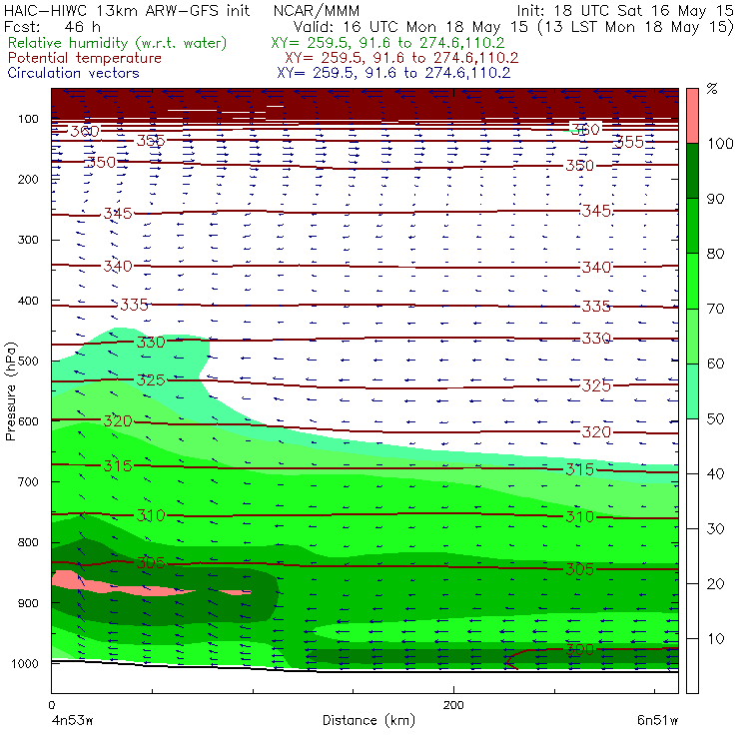Click the 'Fcst: 46 h' forecast label
Screen dimensions: 739x739
tap(52, 26)
